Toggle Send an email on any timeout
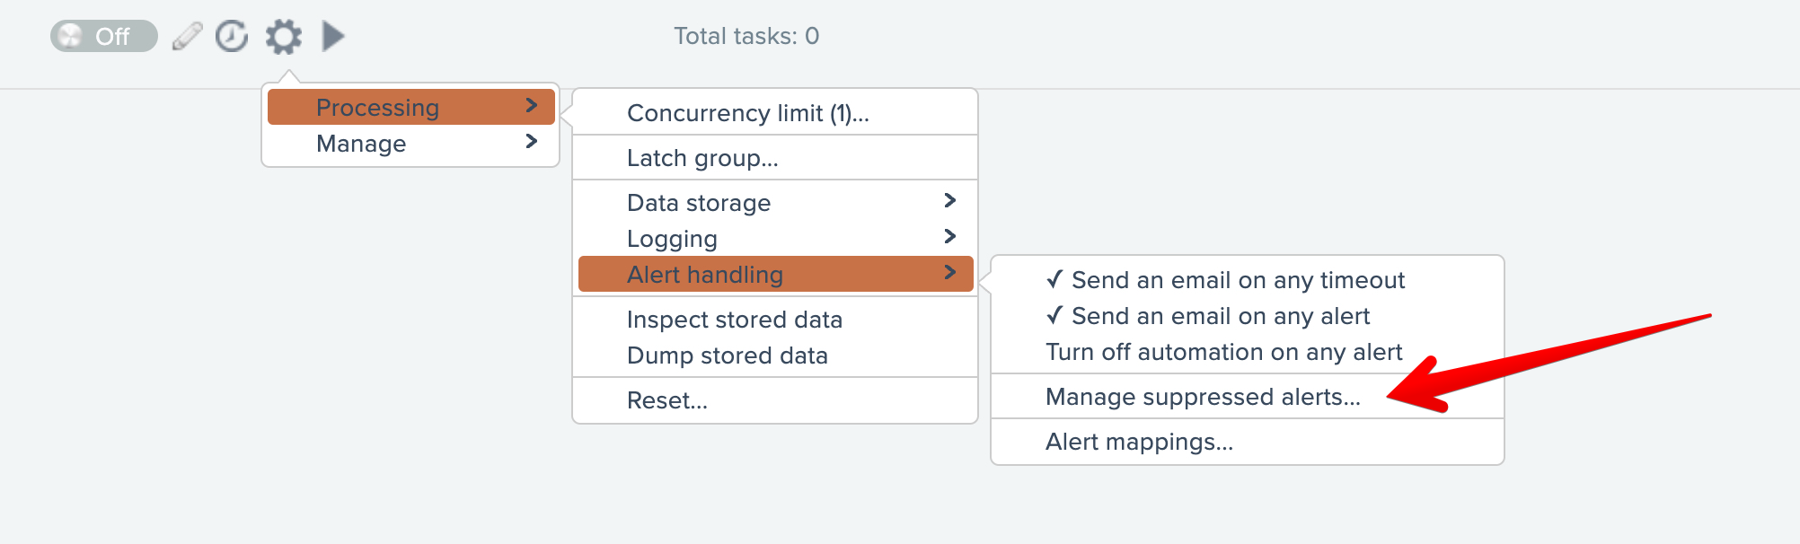The width and height of the screenshot is (1800, 544). point(1237,280)
